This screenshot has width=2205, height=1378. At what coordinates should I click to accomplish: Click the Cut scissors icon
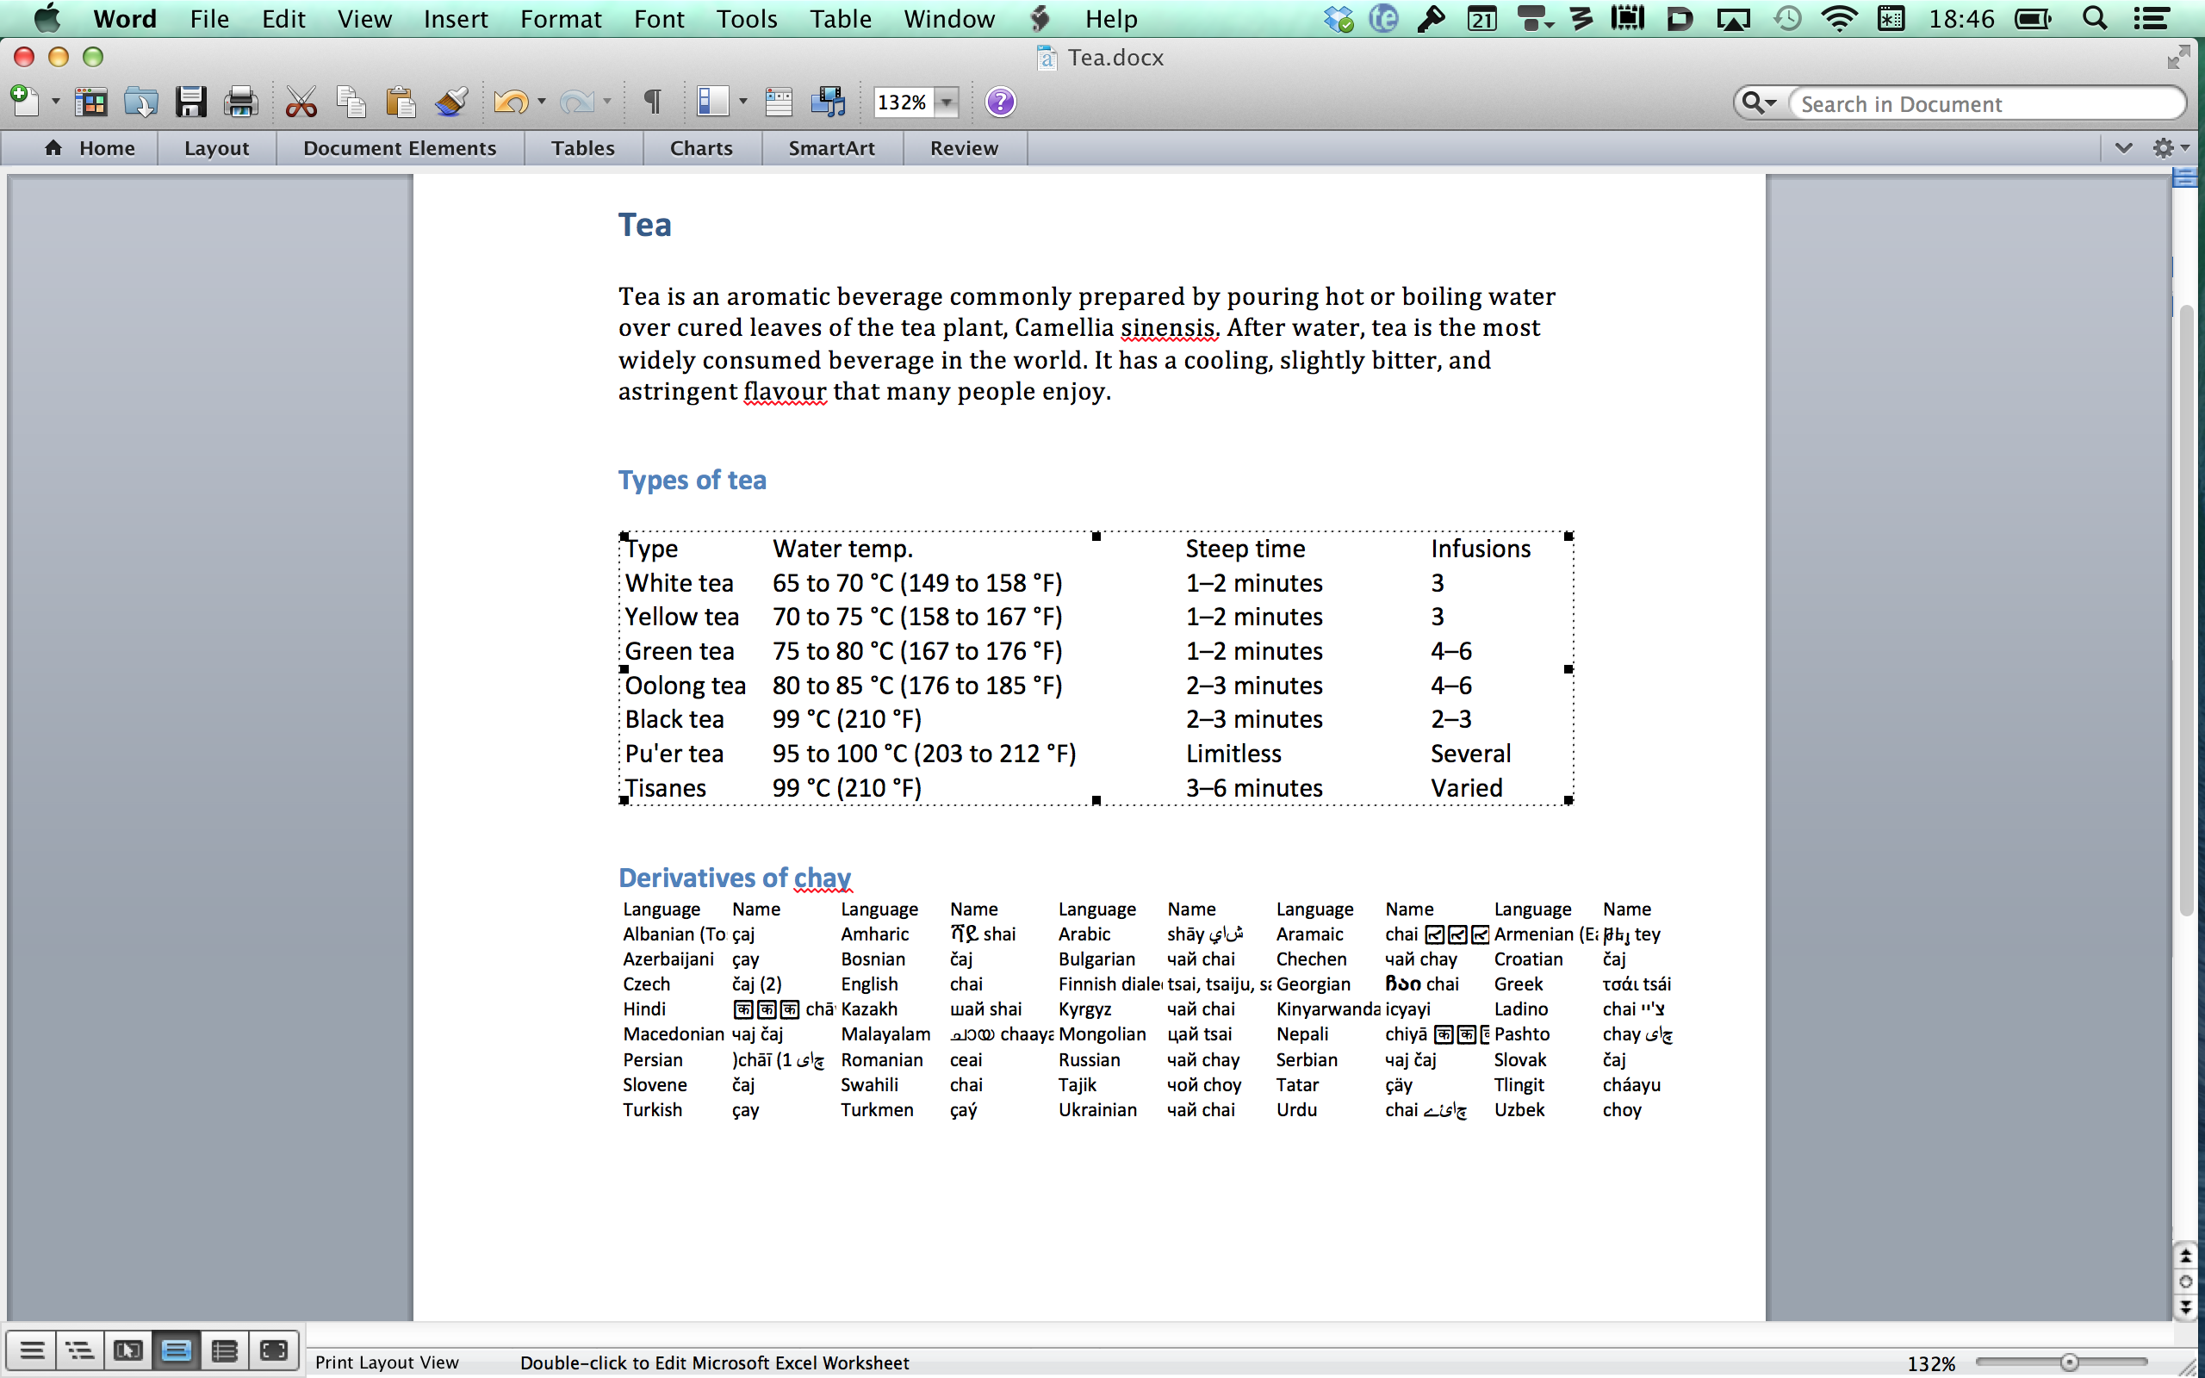tap(301, 102)
